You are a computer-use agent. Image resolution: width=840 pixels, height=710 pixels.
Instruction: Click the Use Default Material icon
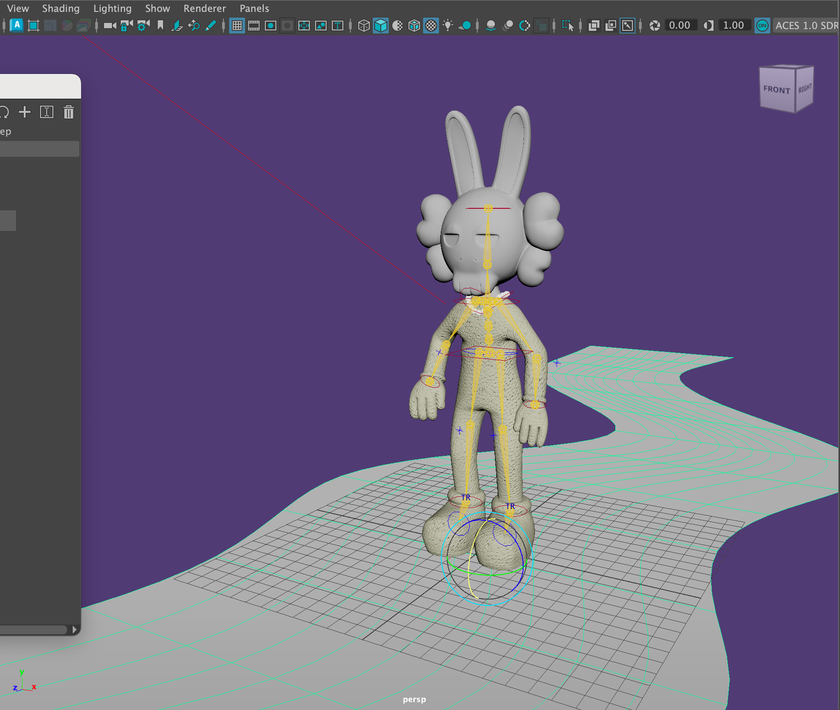tap(398, 26)
